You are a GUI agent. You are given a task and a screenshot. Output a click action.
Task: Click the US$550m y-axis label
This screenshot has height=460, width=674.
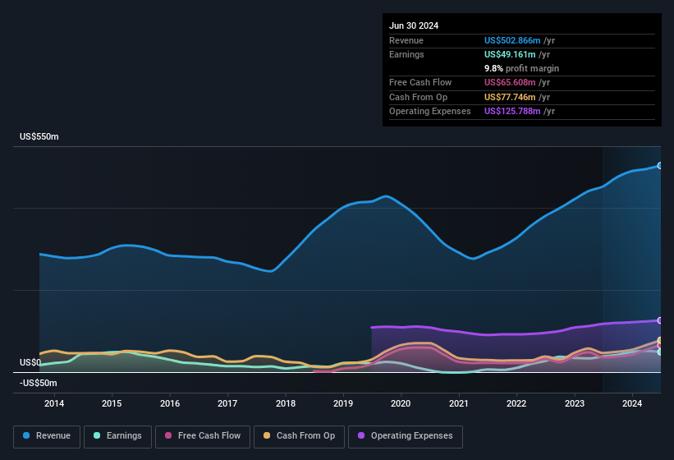(39, 136)
